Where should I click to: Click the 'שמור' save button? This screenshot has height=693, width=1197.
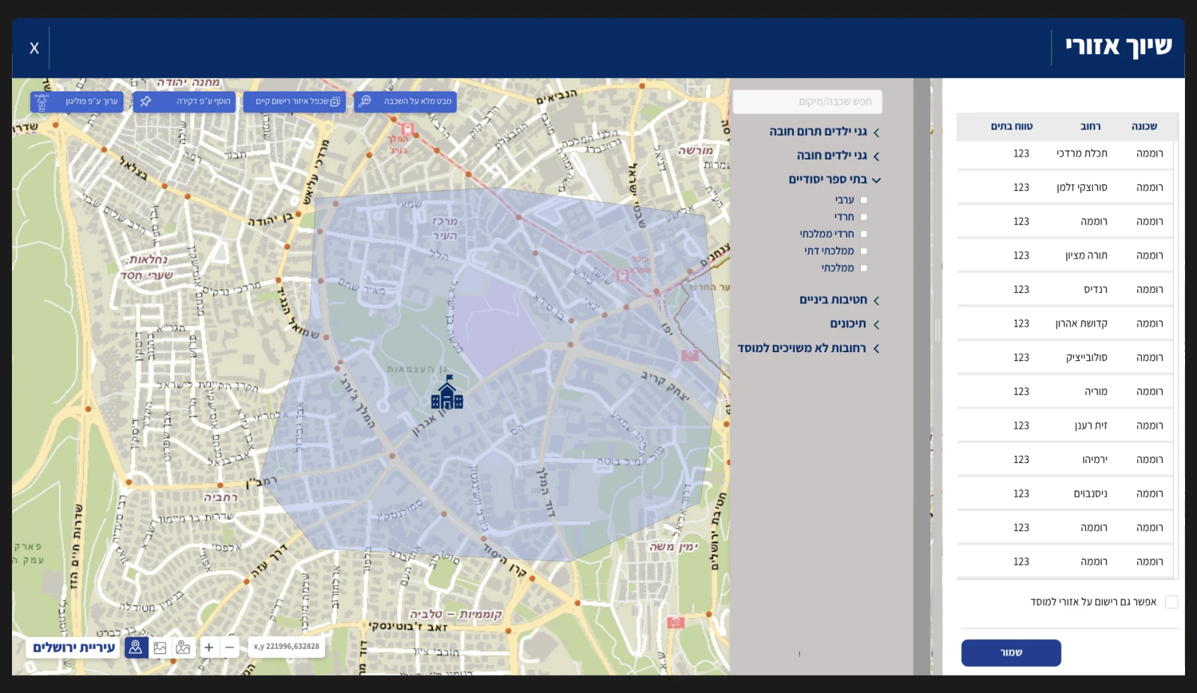pyautogui.click(x=1011, y=653)
